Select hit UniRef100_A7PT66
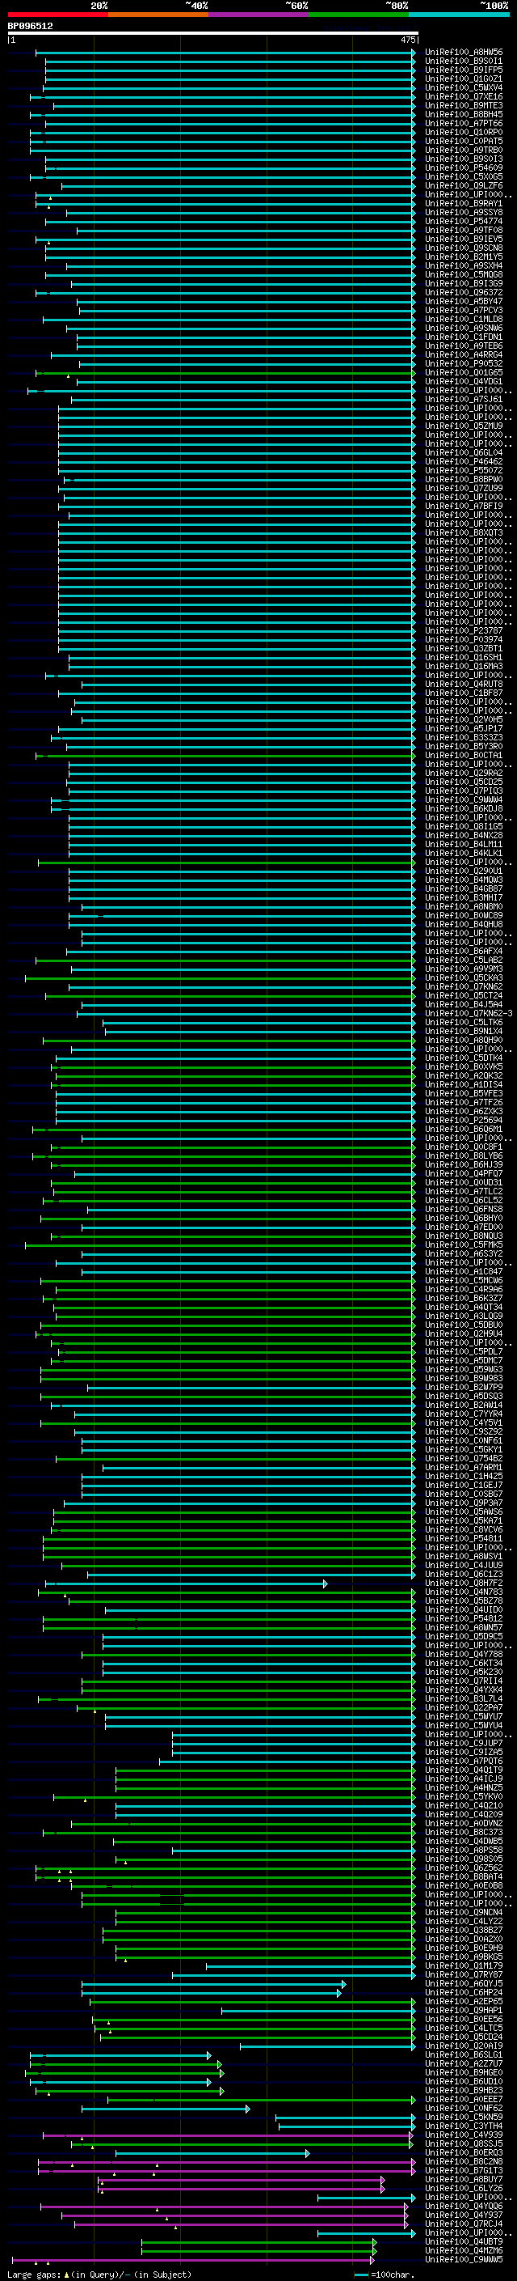Viewport: 517px width, 2281px height. [464, 123]
